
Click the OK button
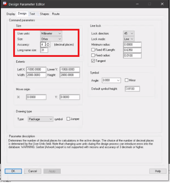click(x=13, y=171)
